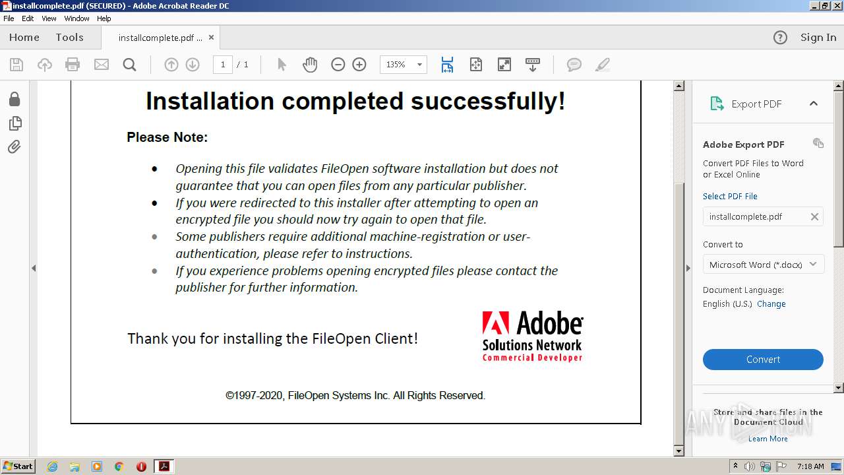Enable fit-width scrolling mode icon
The height and width of the screenshot is (475, 844).
[447, 65]
